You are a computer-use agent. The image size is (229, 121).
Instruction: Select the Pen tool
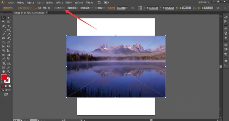click(3, 26)
